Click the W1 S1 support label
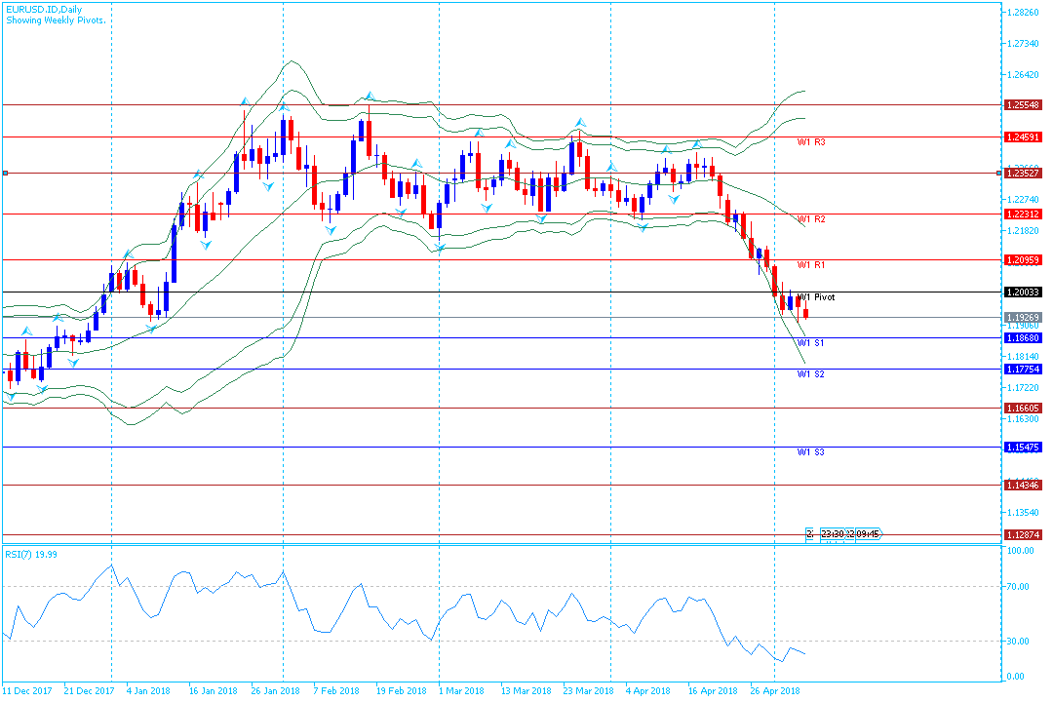The image size is (1053, 702). pos(811,344)
